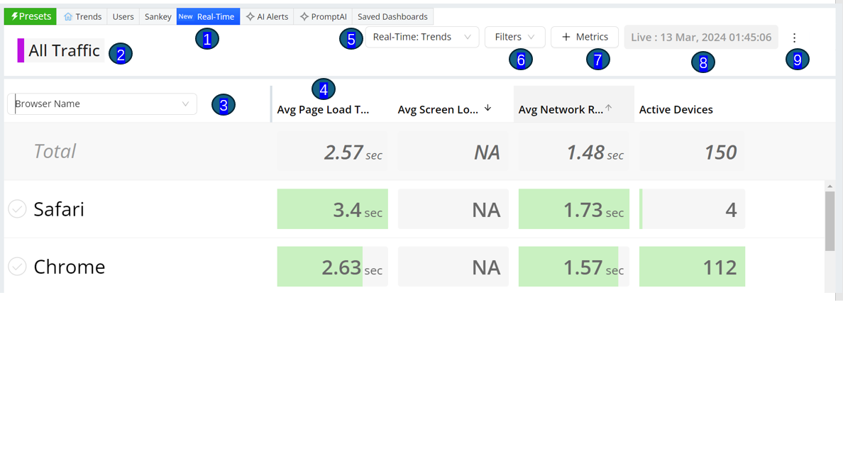Toggle the Safari row checkbox

17,209
